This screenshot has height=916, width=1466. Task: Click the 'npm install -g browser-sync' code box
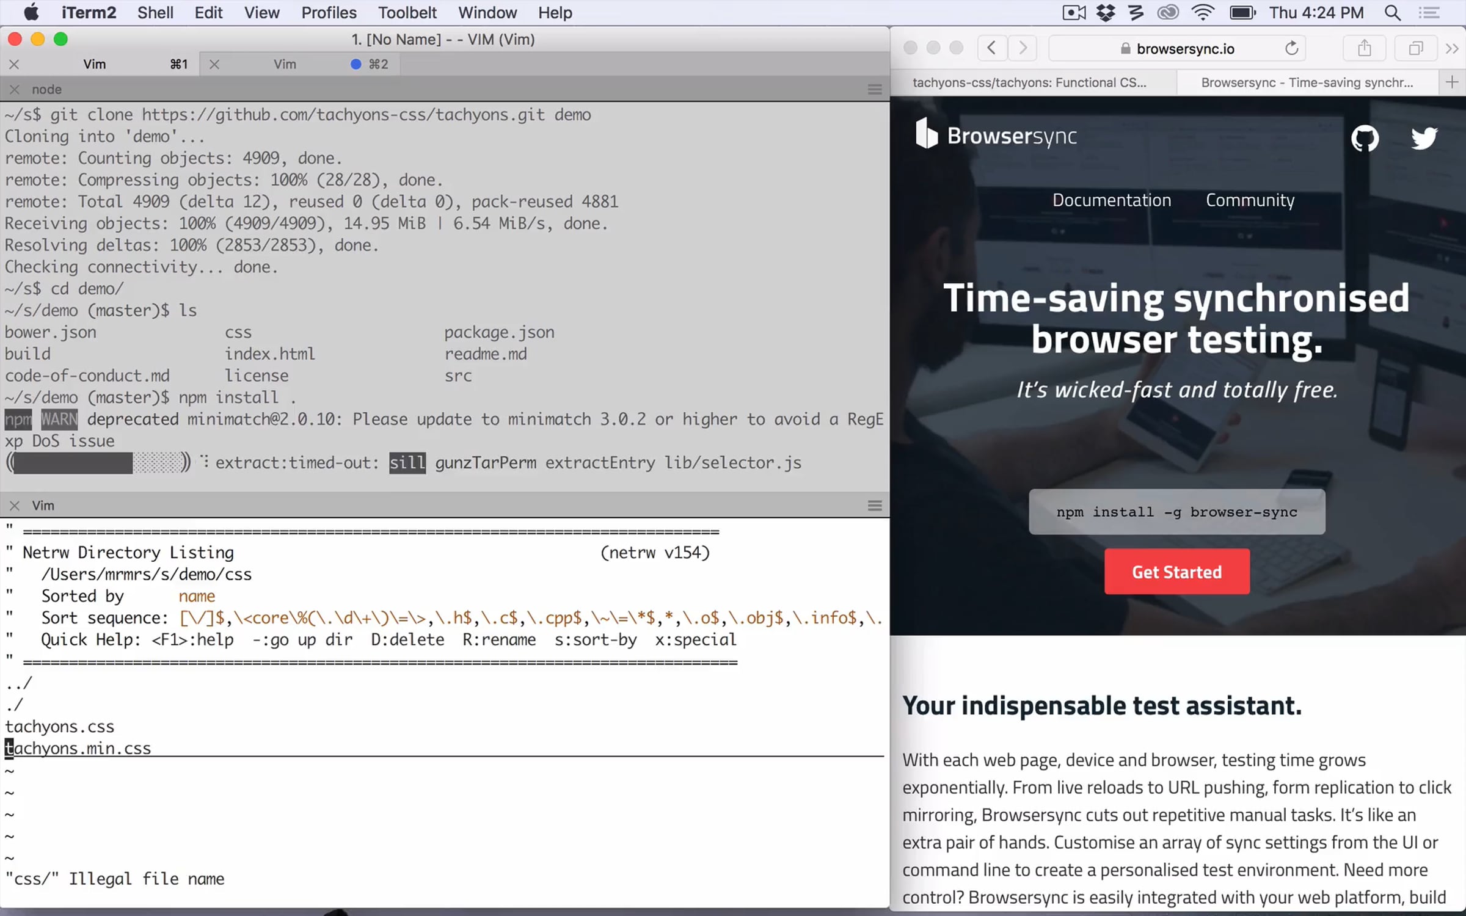(1177, 512)
